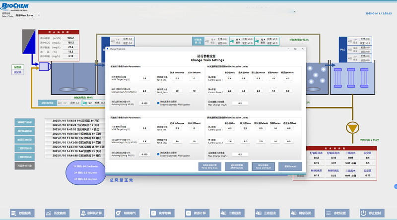Edit West train Max Change field 0.2
The height and width of the screenshot is (220, 397).
(240, 154)
